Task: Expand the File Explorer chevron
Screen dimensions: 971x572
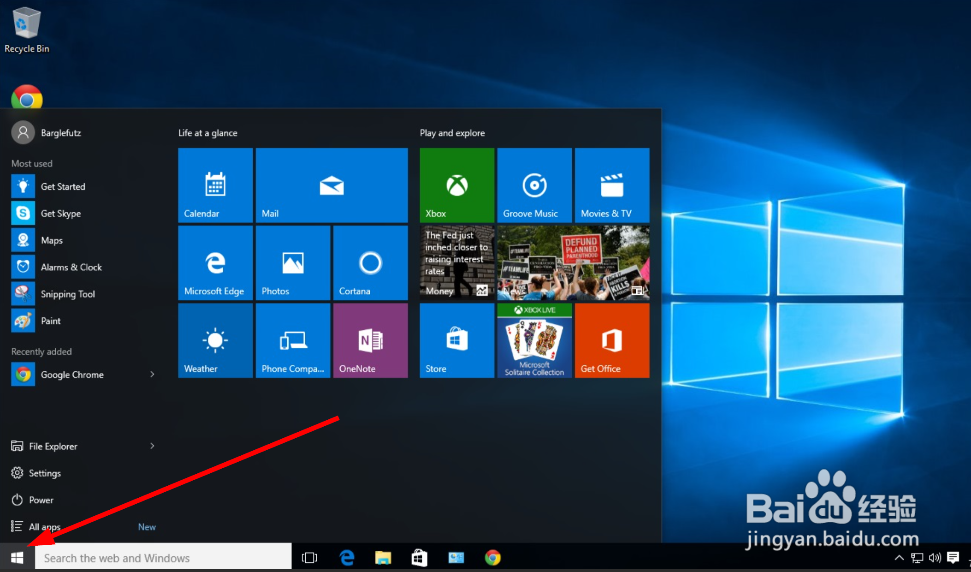Action: (152, 446)
